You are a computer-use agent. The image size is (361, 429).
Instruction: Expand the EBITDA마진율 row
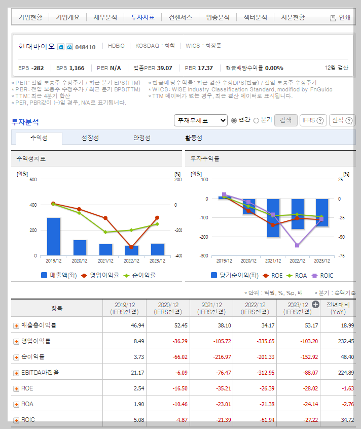16,373
